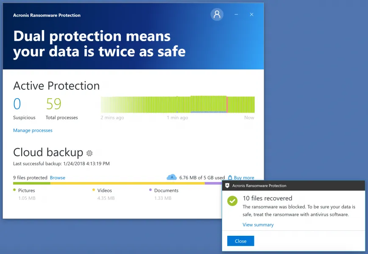Viewport: 368px width, 254px height.
Task: View summary of recovered files
Action: pyautogui.click(x=258, y=225)
